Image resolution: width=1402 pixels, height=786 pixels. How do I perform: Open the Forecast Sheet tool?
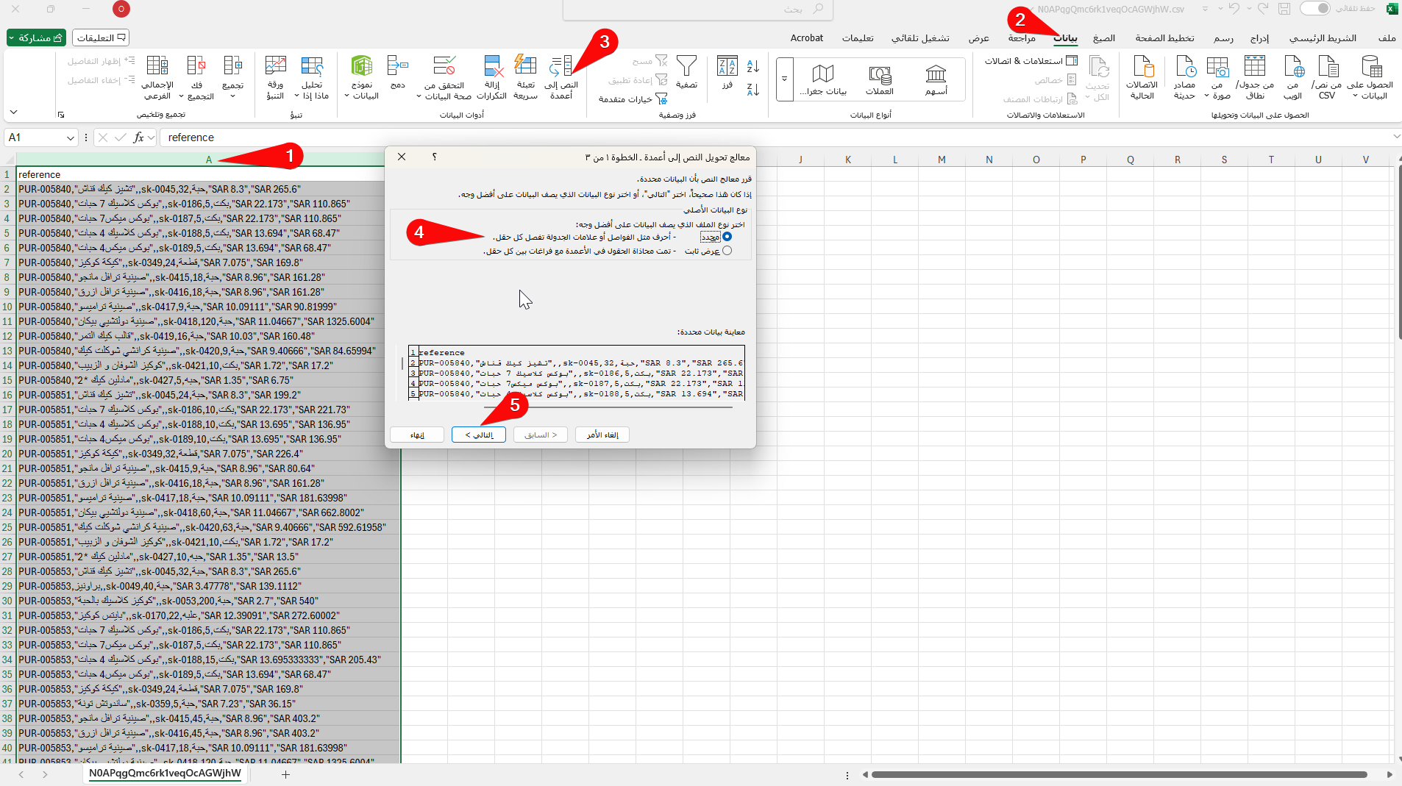(x=275, y=68)
